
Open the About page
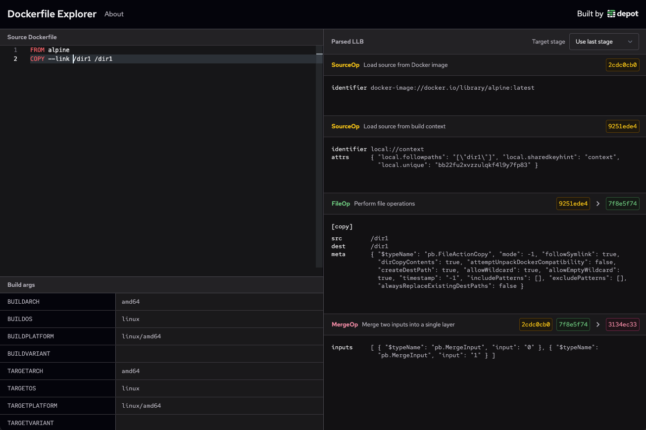point(114,14)
